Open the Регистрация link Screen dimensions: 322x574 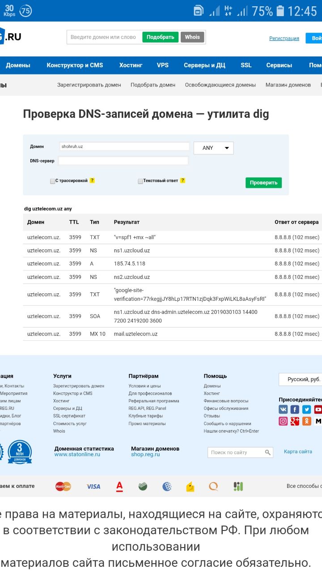284,39
